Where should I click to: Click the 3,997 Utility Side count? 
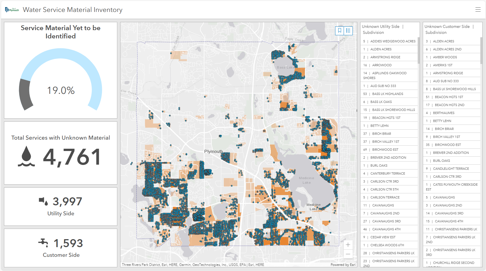[x=67, y=202]
